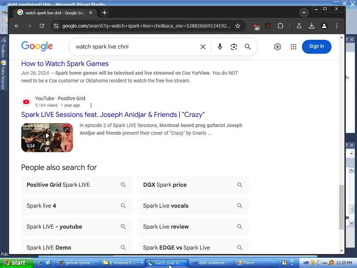357x268 pixels.
Task: Switch to dobt unsilatant Visual Studio taskbar item
Action: [211, 263]
